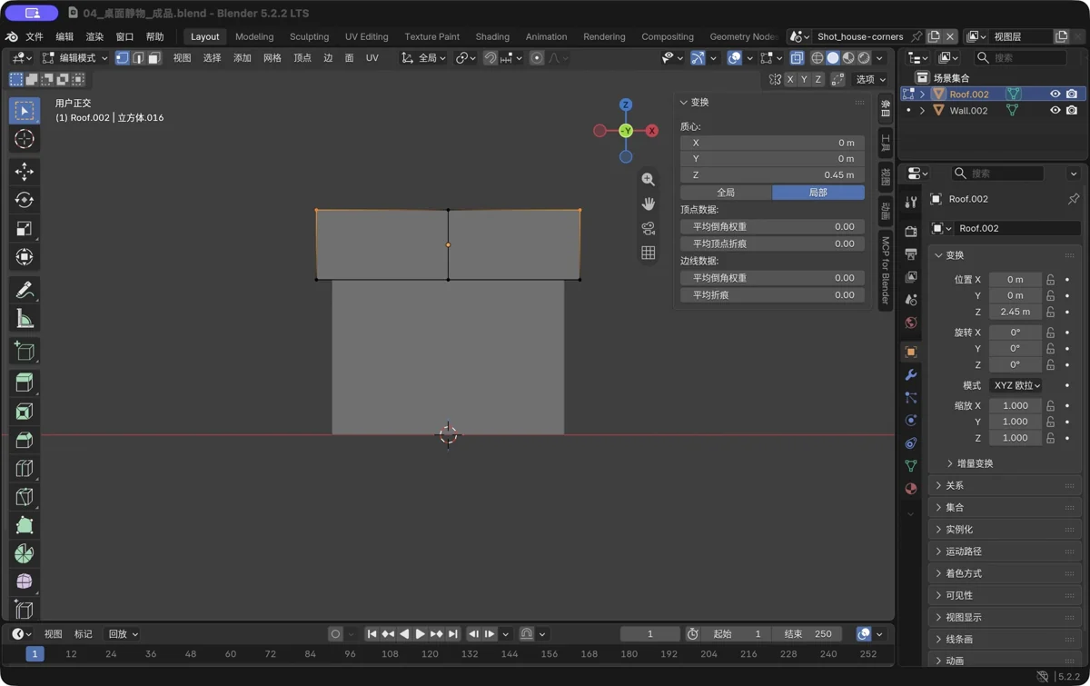Open the Material properties tab icon
Image resolution: width=1090 pixels, height=686 pixels.
(911, 488)
